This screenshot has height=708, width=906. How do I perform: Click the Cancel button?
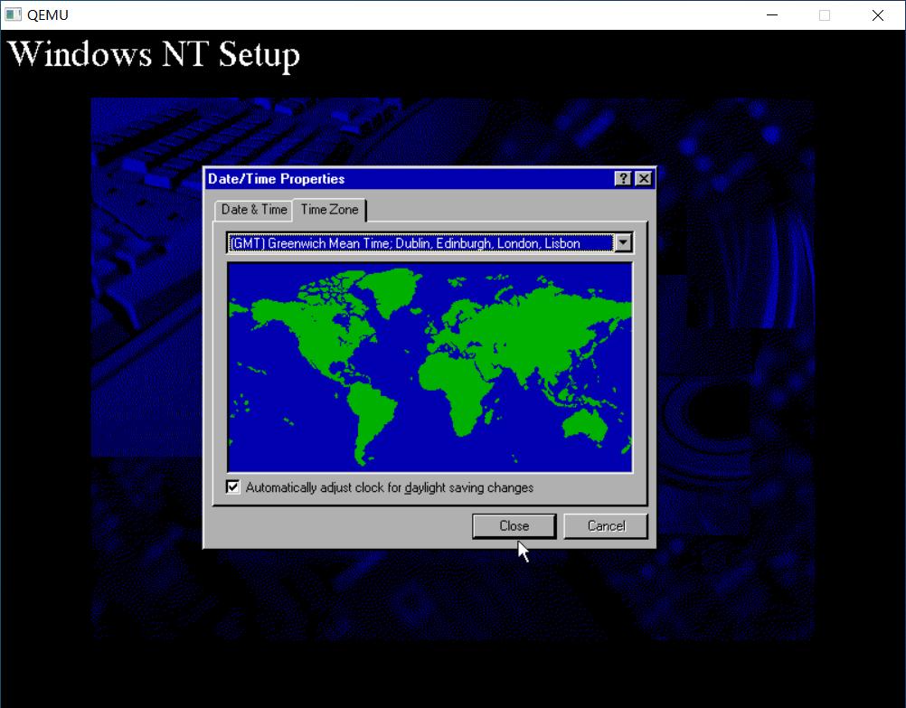click(605, 525)
